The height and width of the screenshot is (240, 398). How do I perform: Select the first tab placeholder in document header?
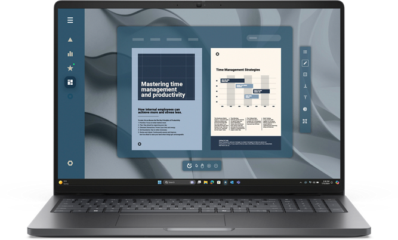pyautogui.click(x=139, y=38)
